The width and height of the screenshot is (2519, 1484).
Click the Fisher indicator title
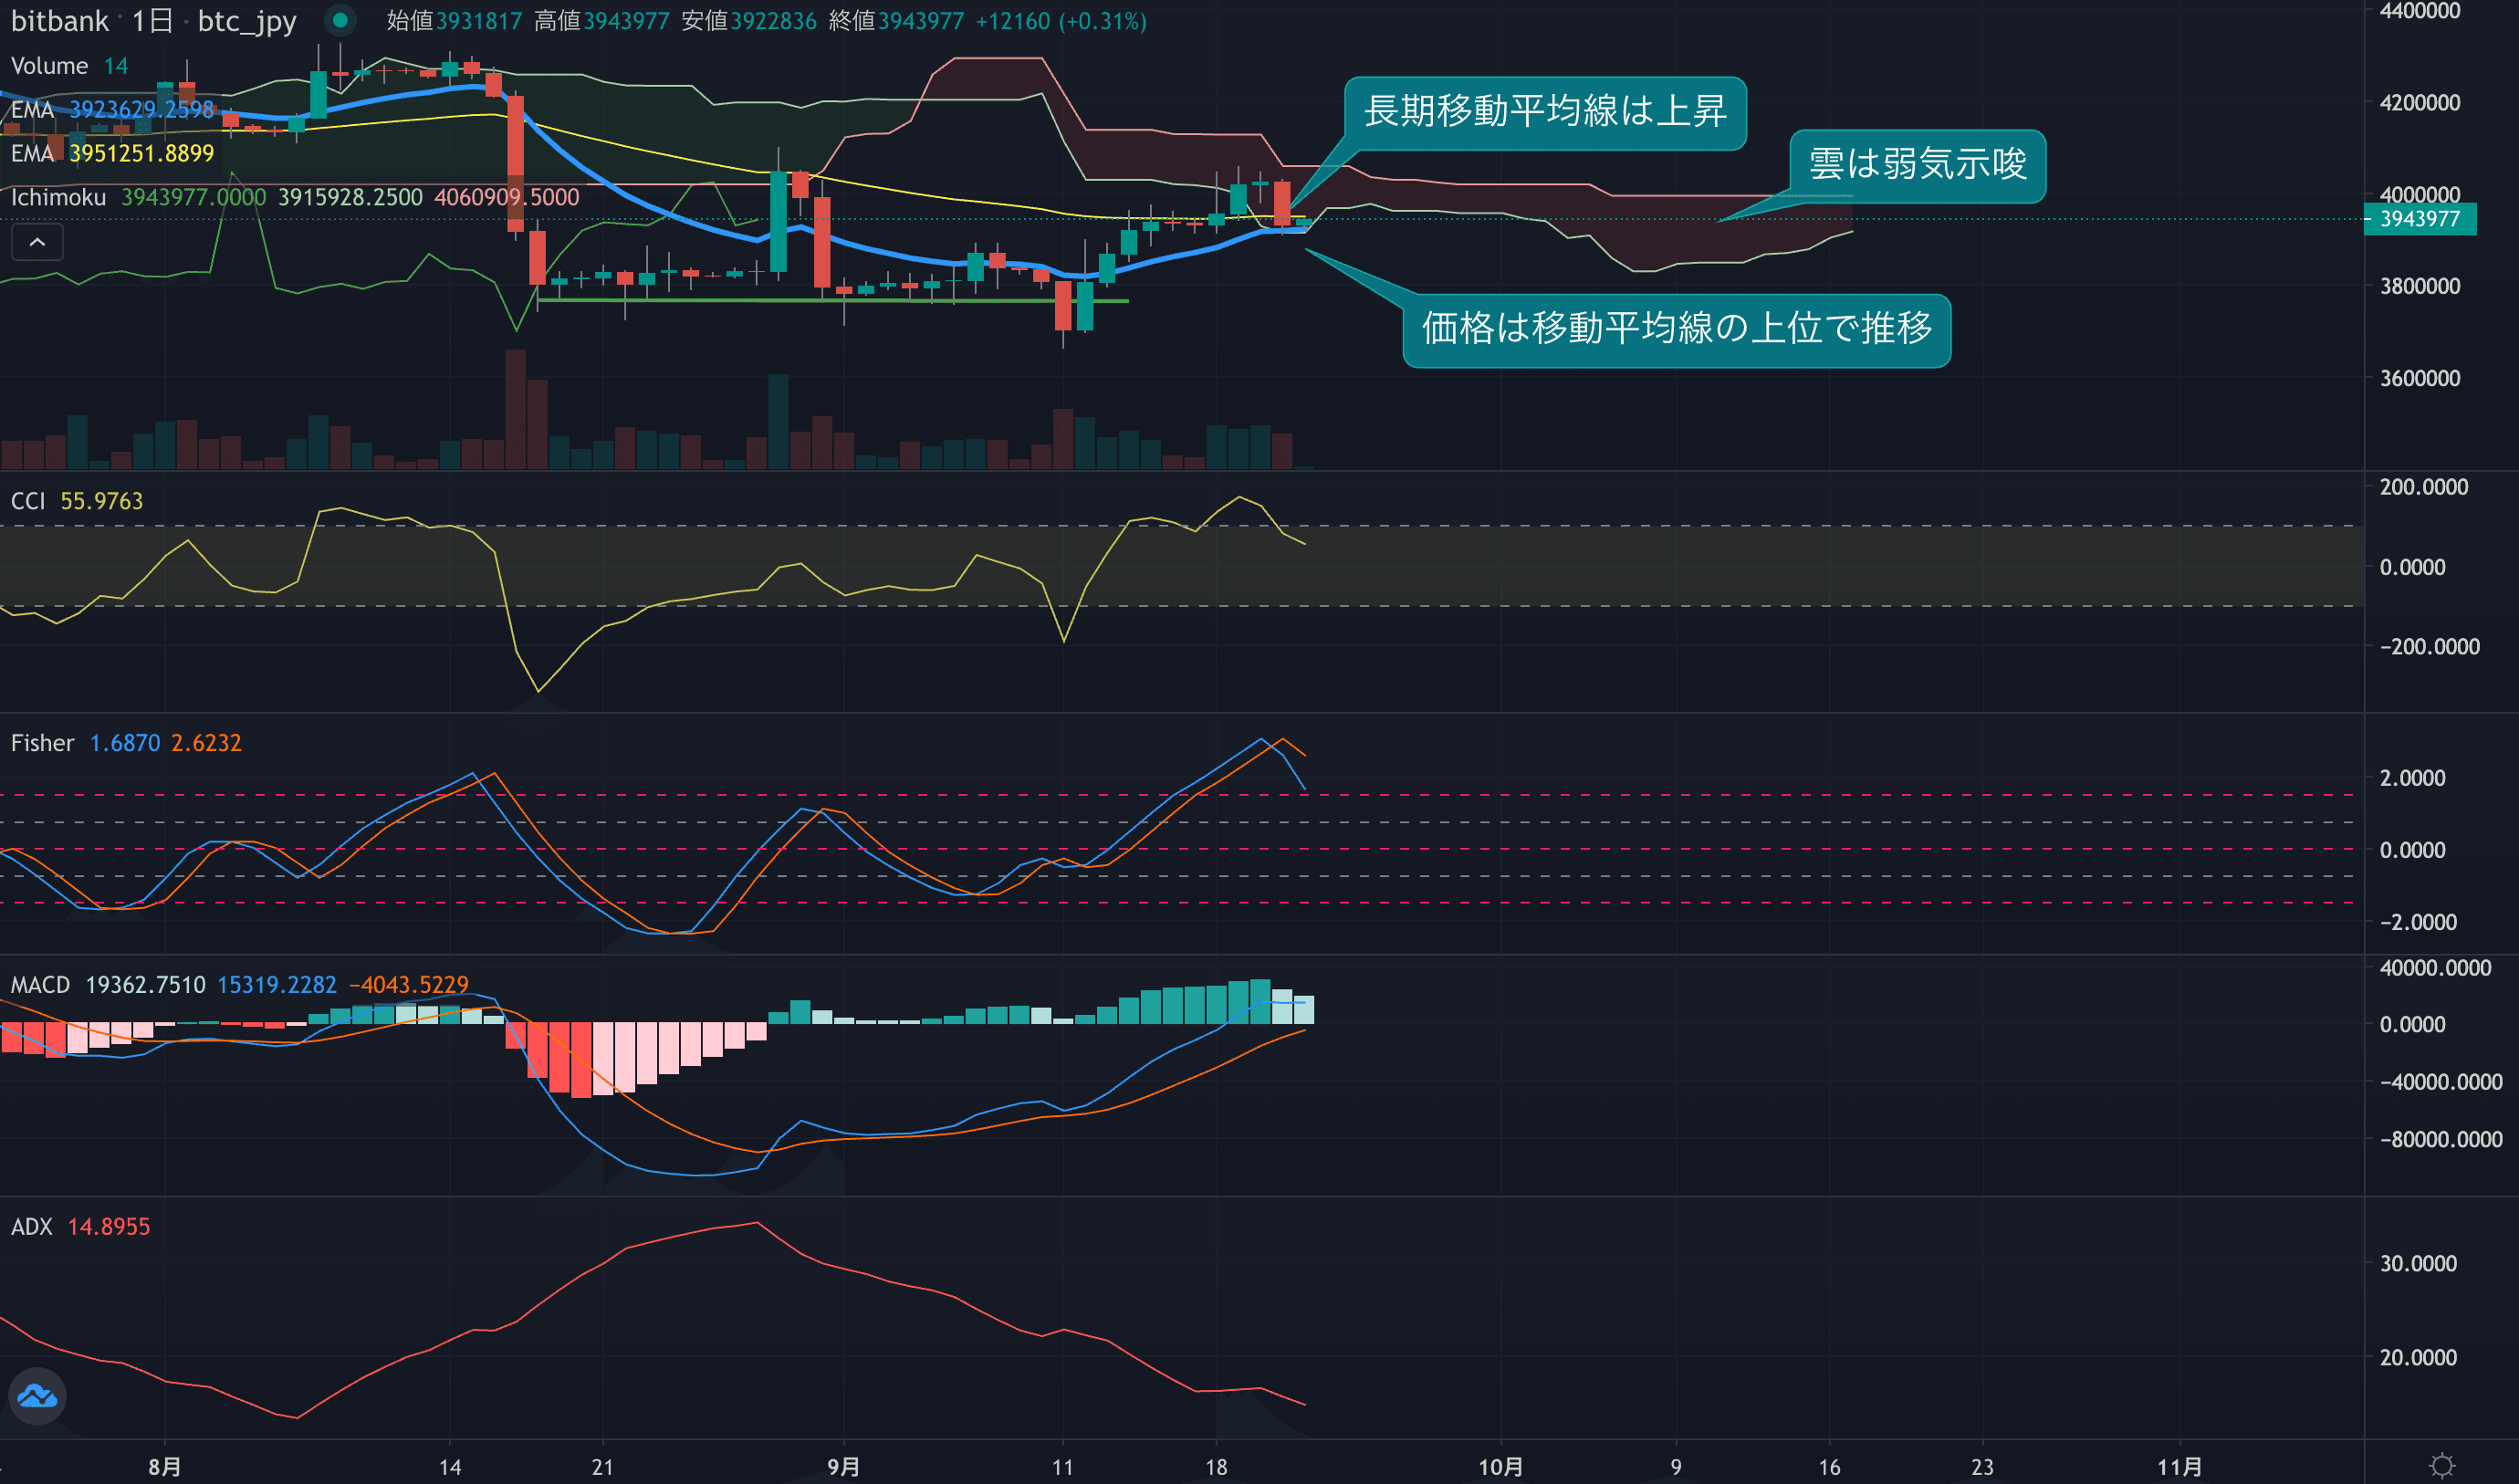click(42, 743)
